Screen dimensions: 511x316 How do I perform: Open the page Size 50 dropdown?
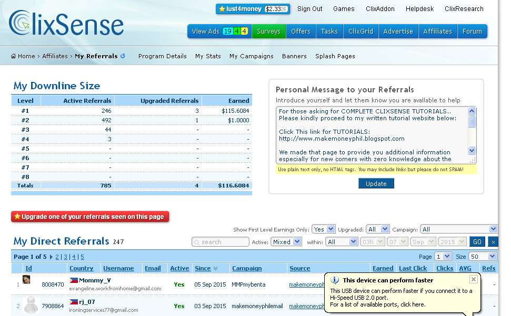483,257
